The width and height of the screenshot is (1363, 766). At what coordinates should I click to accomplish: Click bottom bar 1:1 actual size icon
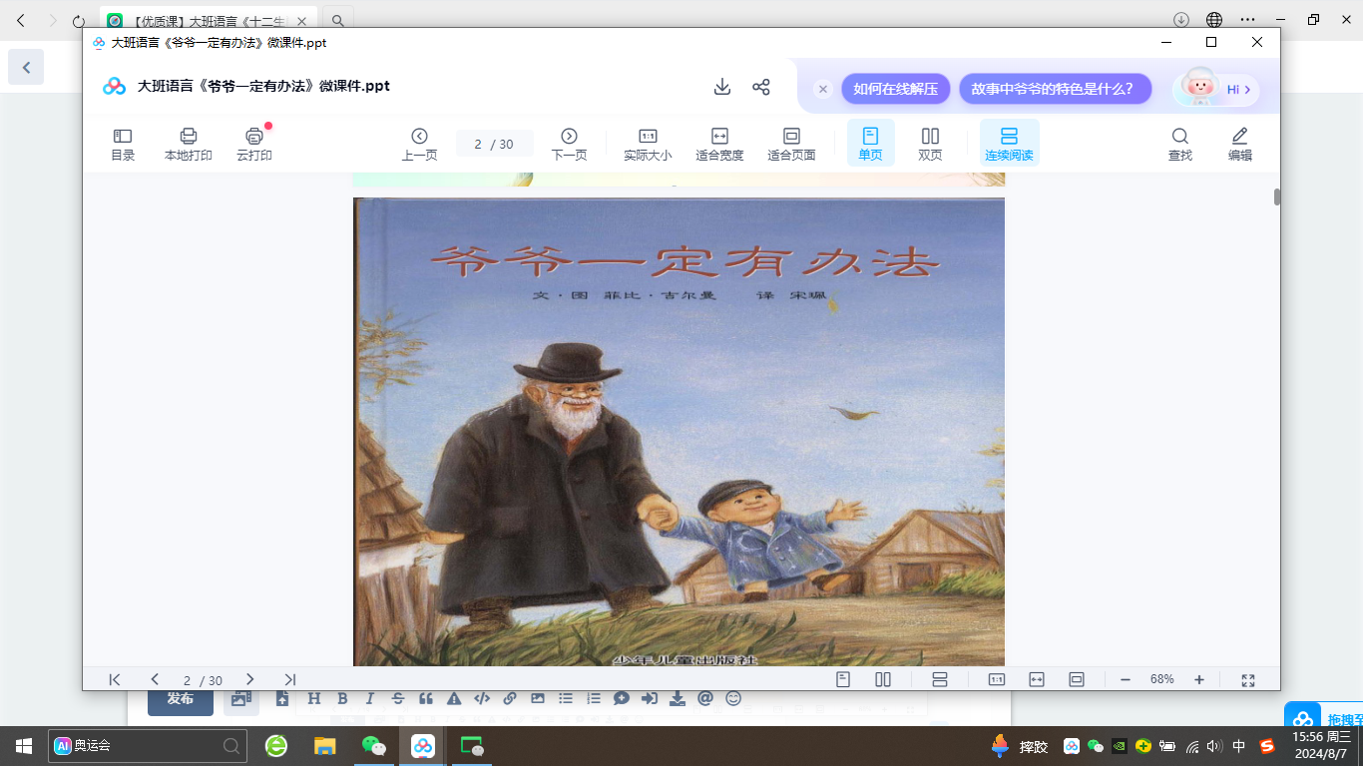[x=997, y=679]
